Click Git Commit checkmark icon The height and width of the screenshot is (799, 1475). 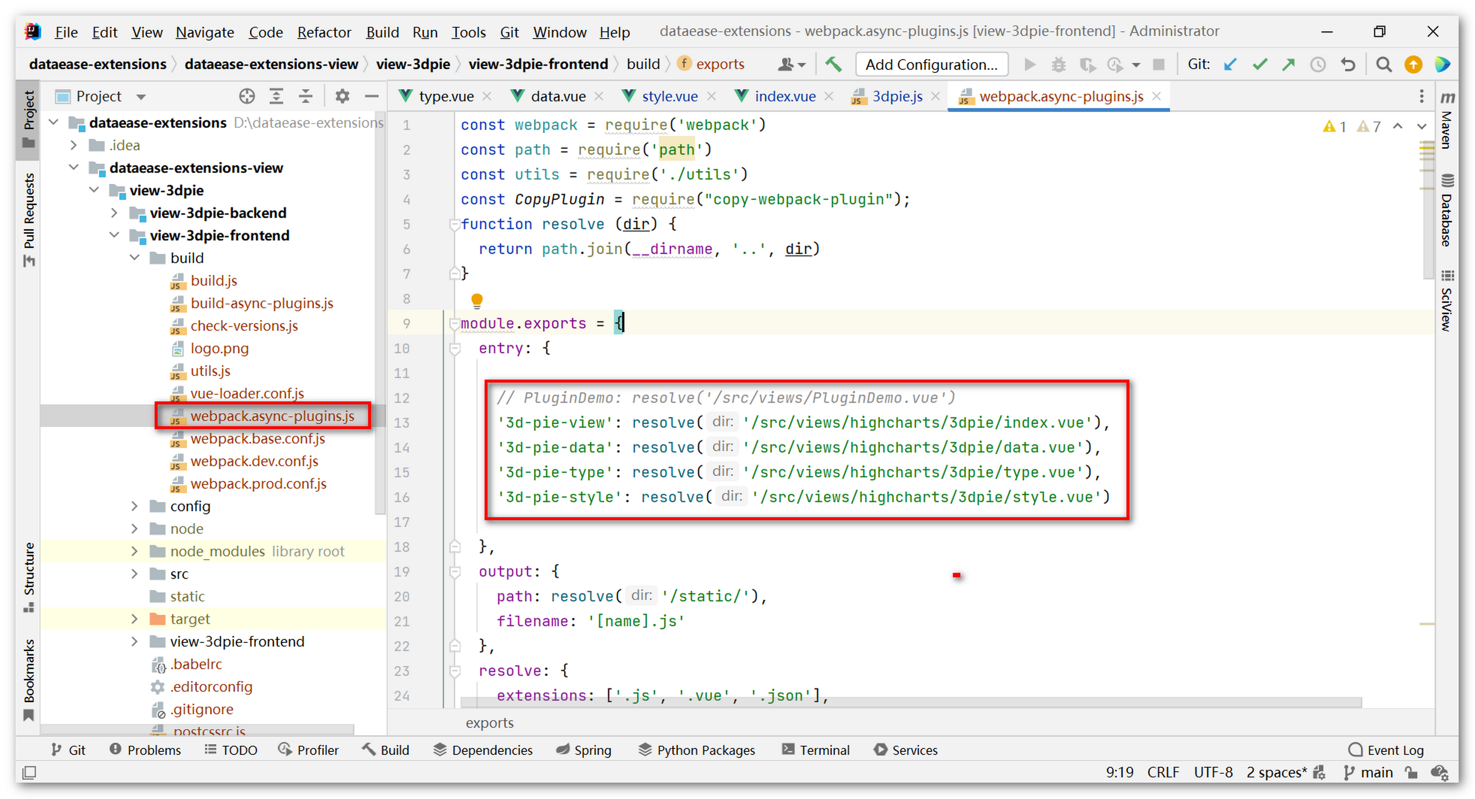(x=1259, y=64)
